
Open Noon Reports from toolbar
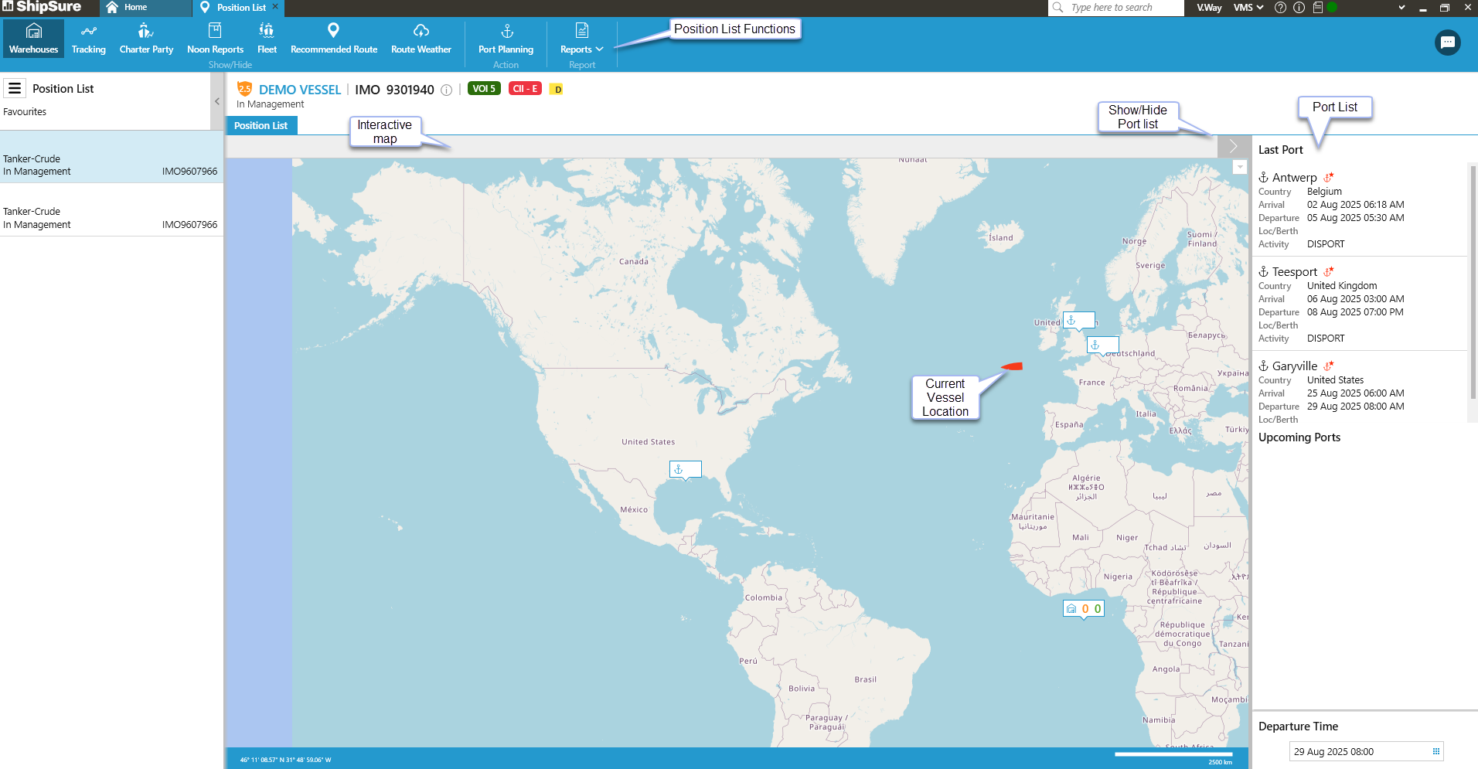pos(215,39)
